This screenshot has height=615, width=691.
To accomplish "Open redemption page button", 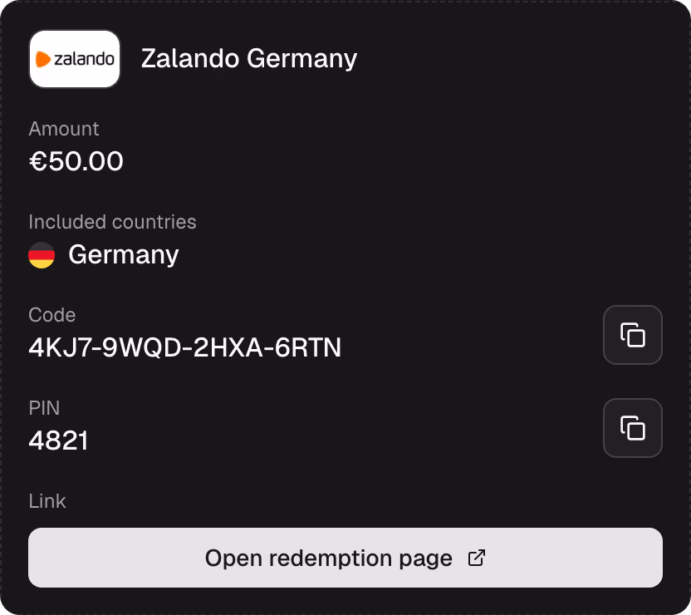I will (345, 558).
